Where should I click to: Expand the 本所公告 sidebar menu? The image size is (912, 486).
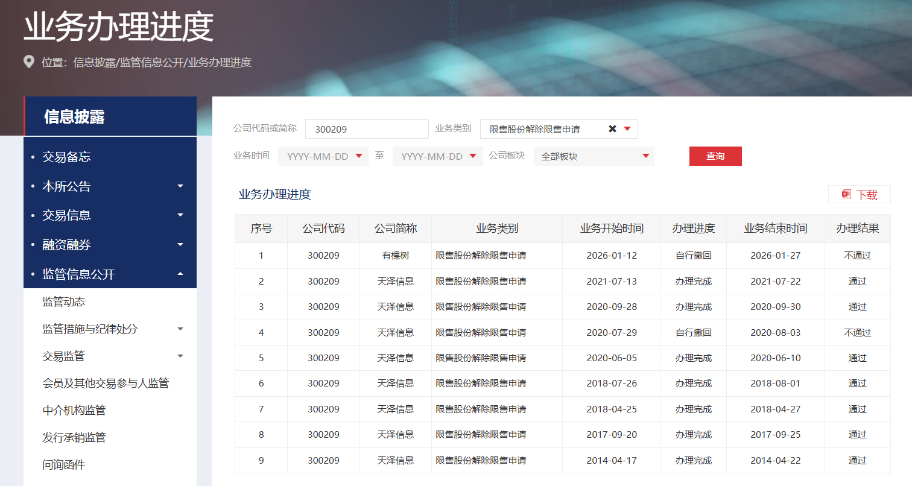point(180,186)
